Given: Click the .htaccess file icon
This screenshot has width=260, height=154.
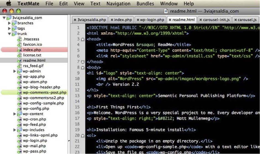Looking at the screenshot, I should pyautogui.click(x=20, y=39).
